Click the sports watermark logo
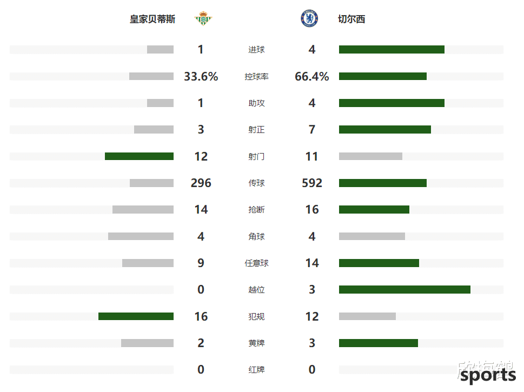 coord(487,373)
